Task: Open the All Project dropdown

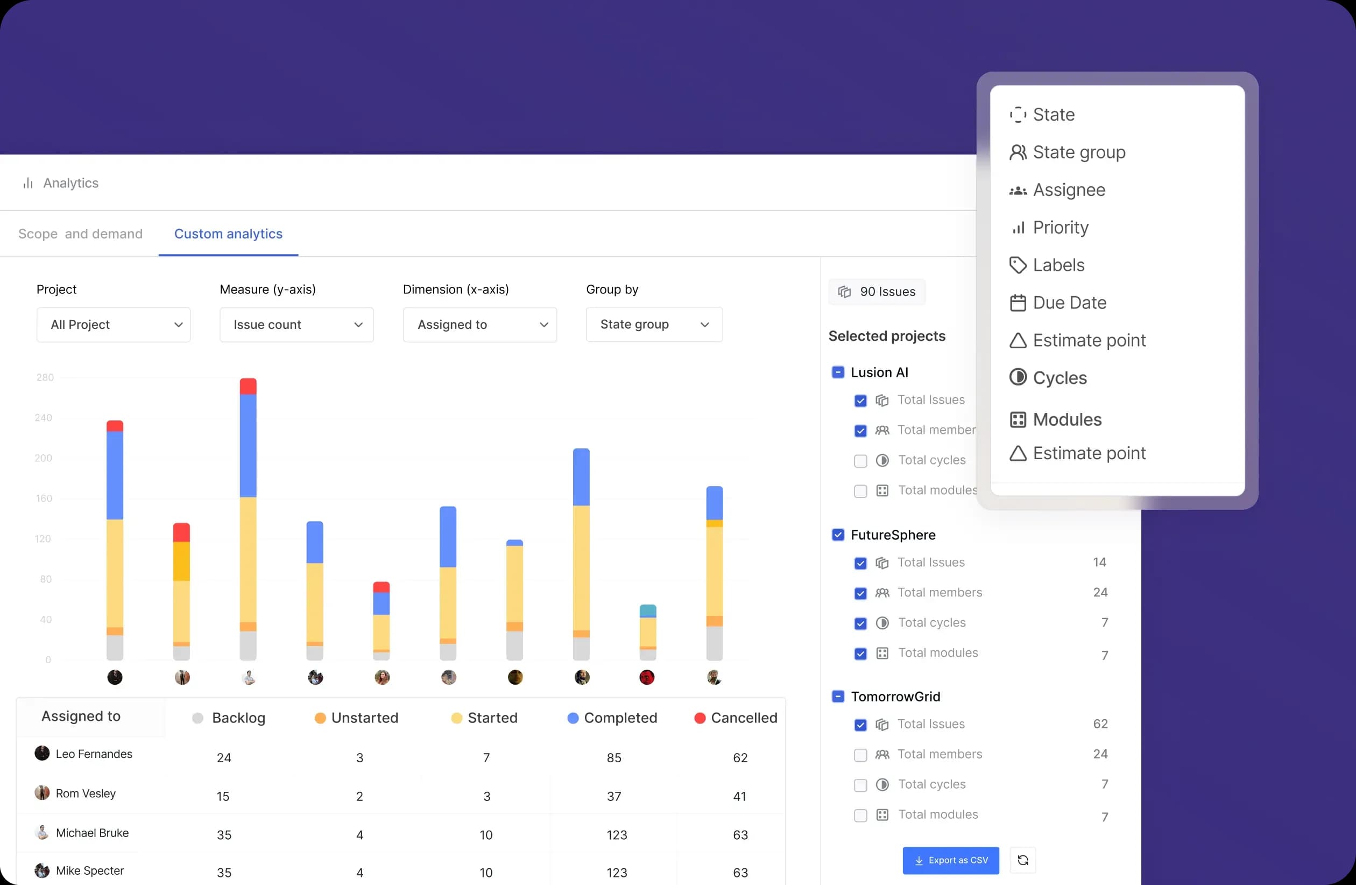Action: tap(114, 325)
